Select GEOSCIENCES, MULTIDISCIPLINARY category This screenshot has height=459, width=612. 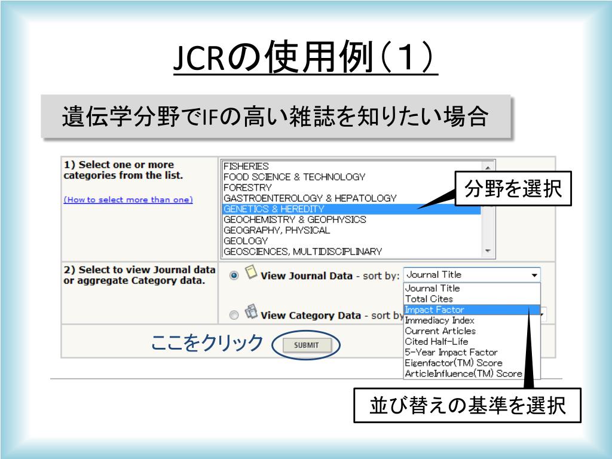tap(351, 252)
